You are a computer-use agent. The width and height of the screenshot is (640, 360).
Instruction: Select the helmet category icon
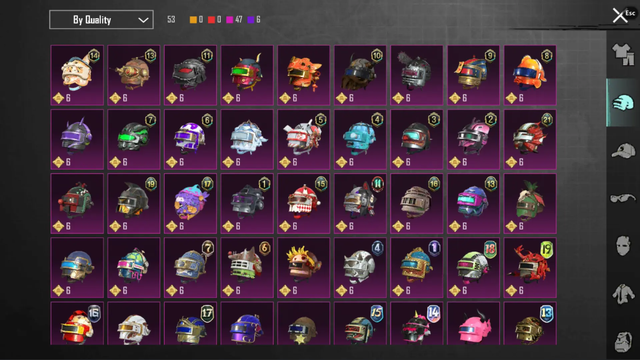(623, 102)
